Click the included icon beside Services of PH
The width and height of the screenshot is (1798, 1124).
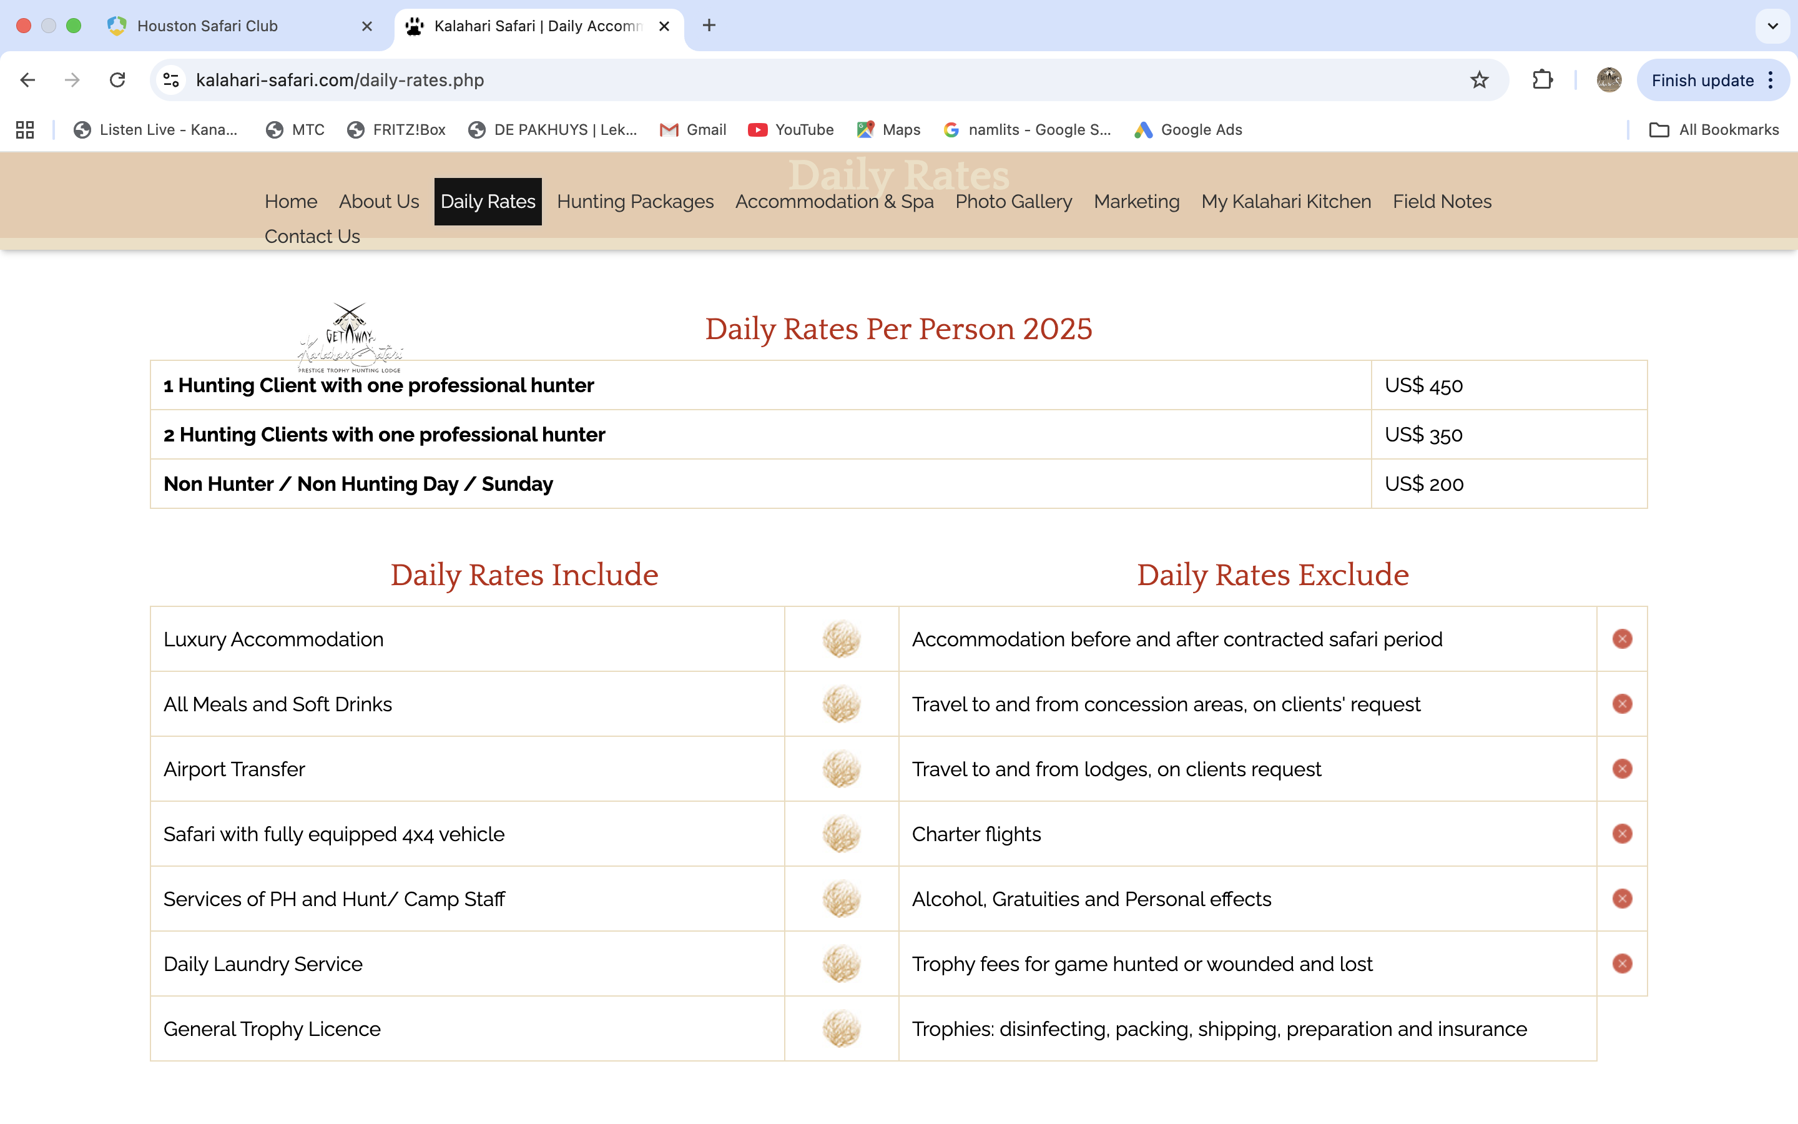point(841,899)
